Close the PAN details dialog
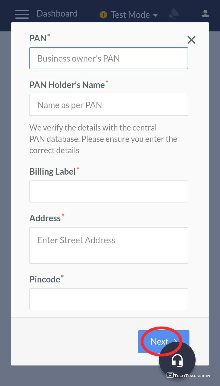This screenshot has height=386, width=220. pyautogui.click(x=191, y=40)
